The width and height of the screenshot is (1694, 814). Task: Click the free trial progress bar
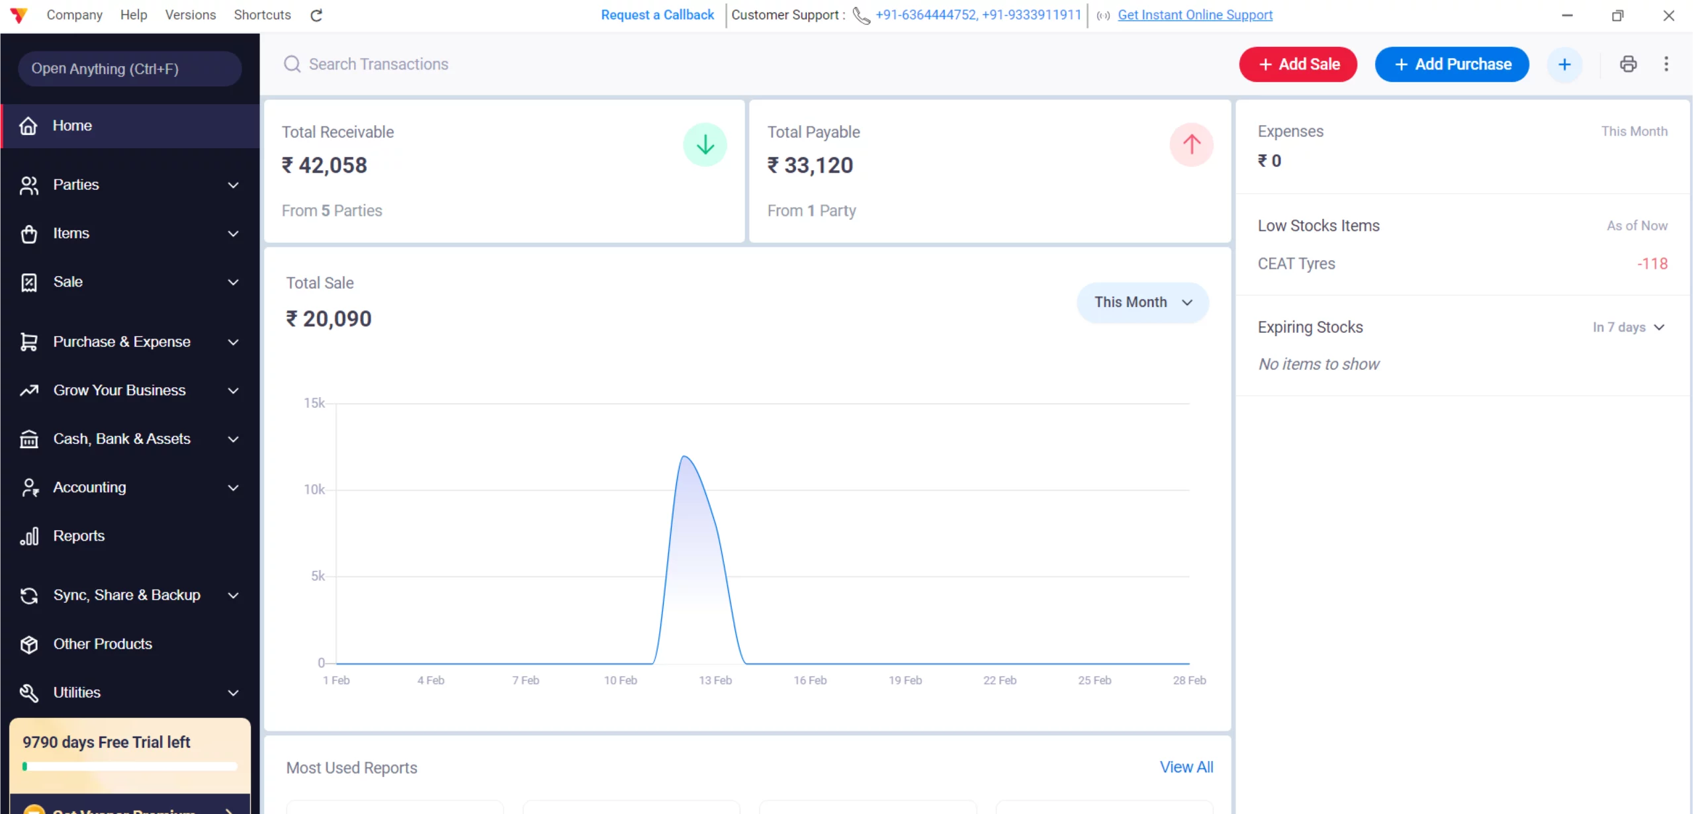pos(130,766)
